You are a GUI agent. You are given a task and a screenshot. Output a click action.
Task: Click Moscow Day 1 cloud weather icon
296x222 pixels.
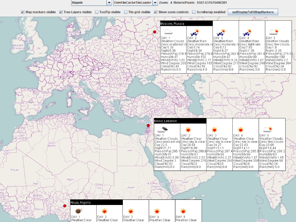coord(168,32)
